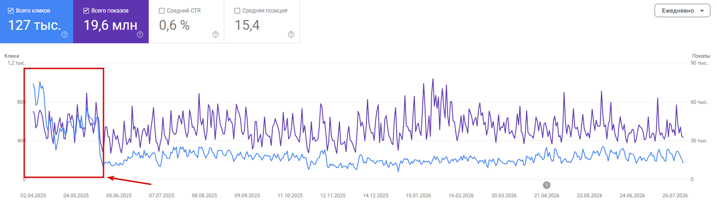717x215 pixels.
Task: Enable the Средний CTR checkbox
Action: [162, 11]
